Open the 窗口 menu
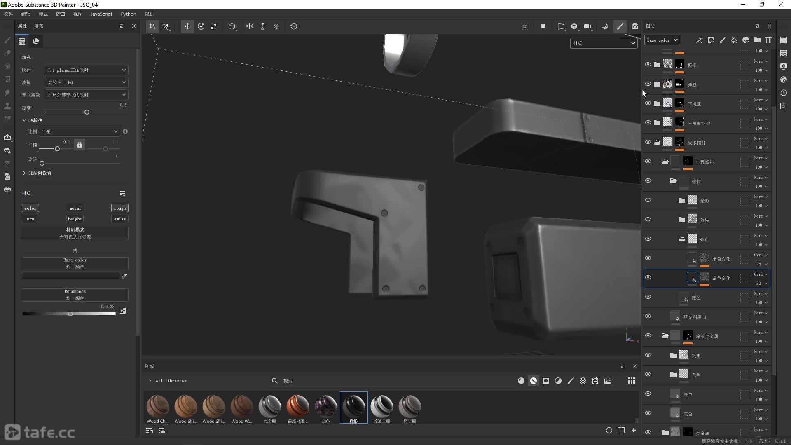 point(61,14)
